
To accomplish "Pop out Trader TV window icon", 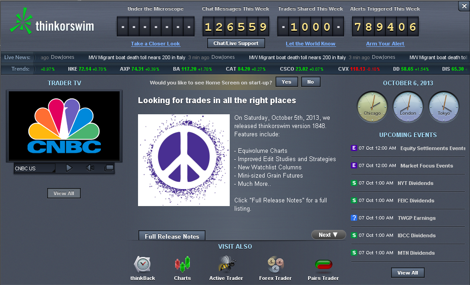I will pyautogui.click(x=109, y=168).
